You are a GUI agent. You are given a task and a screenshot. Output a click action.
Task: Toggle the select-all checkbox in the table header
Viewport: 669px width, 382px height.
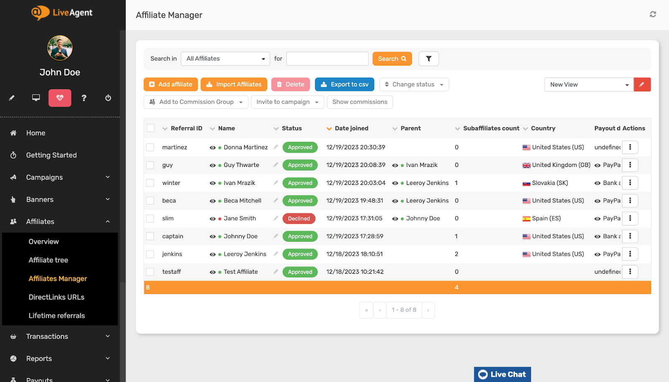click(150, 128)
